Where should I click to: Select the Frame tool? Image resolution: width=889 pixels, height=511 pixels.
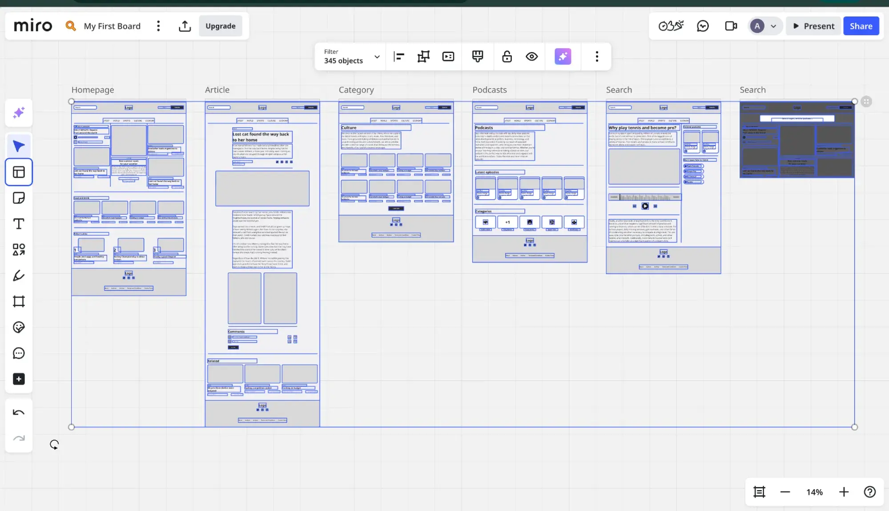19,302
